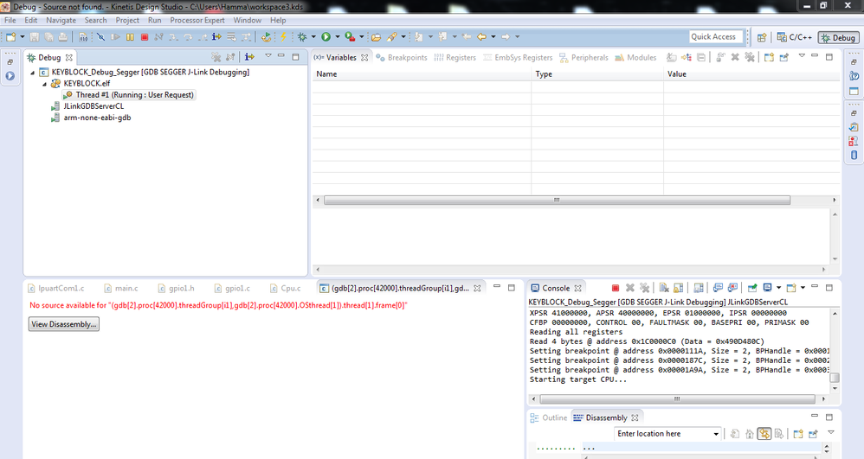The image size is (864, 459).
Task: Open the Run launch dropdown arrow
Action: coord(338,37)
